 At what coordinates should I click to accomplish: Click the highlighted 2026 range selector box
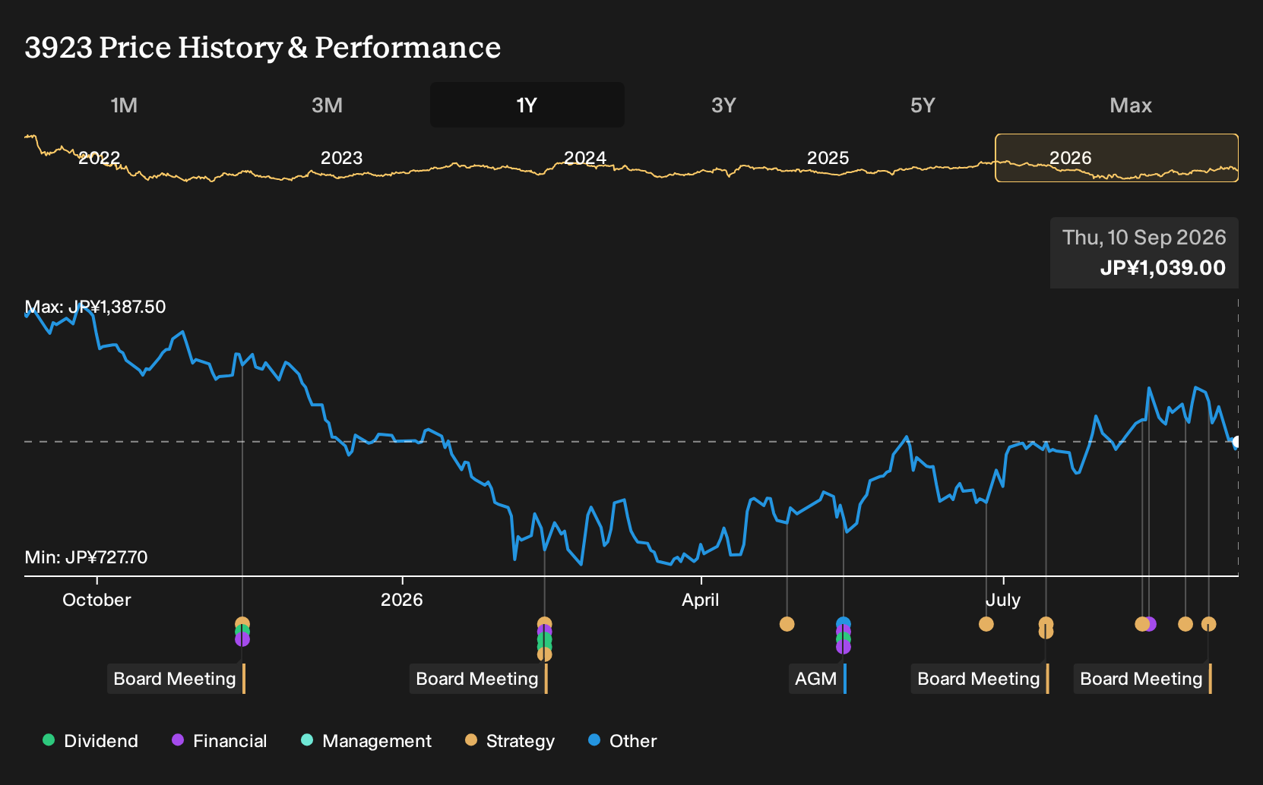coord(1116,158)
